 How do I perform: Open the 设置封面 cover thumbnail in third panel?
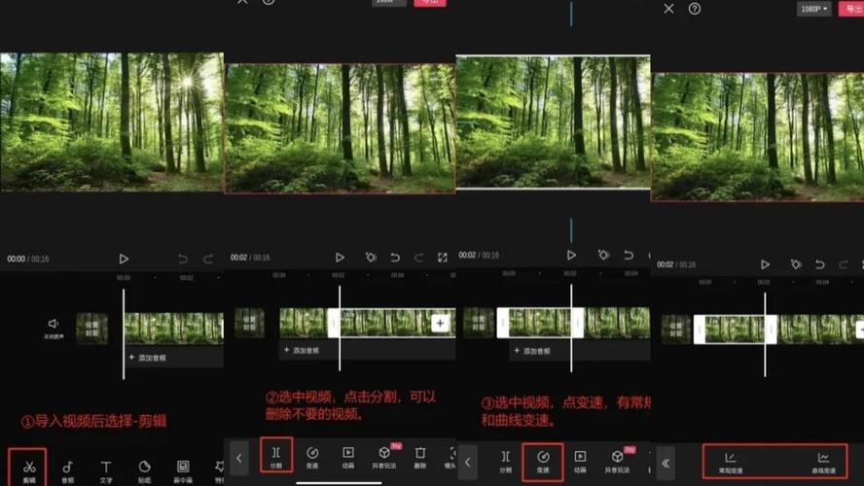[x=479, y=323]
